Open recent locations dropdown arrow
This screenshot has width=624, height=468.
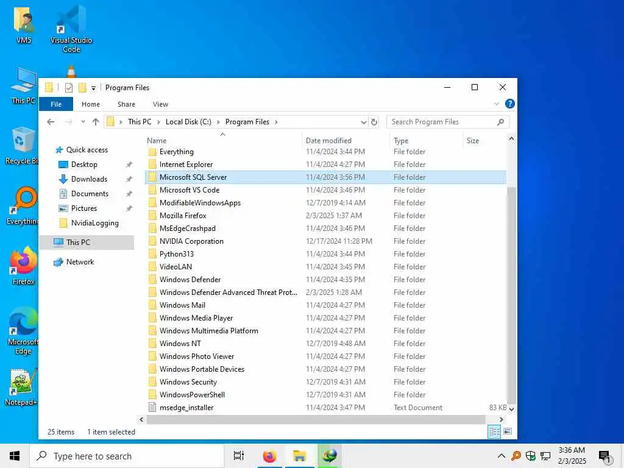point(83,122)
